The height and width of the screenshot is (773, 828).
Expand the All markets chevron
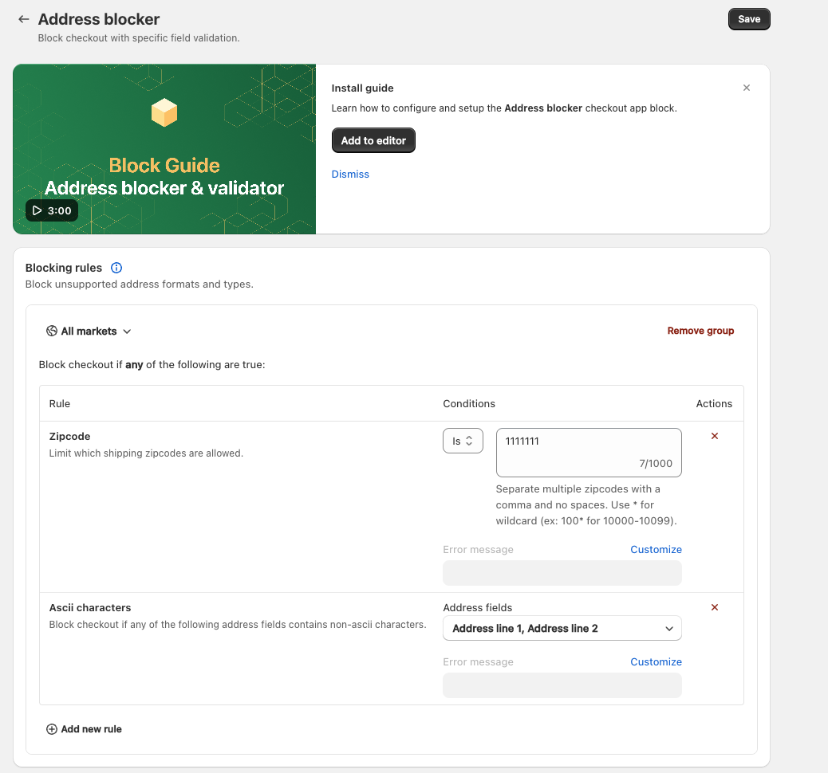[x=127, y=332]
